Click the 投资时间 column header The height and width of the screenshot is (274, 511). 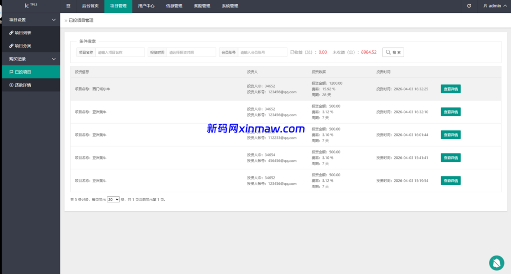pyautogui.click(x=383, y=72)
